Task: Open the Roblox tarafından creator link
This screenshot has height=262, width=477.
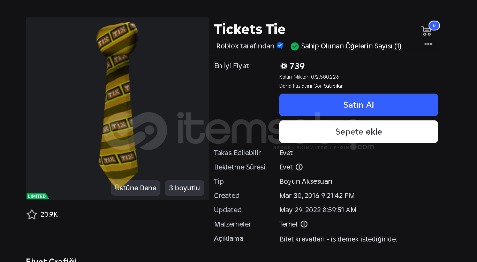Action: 245,46
